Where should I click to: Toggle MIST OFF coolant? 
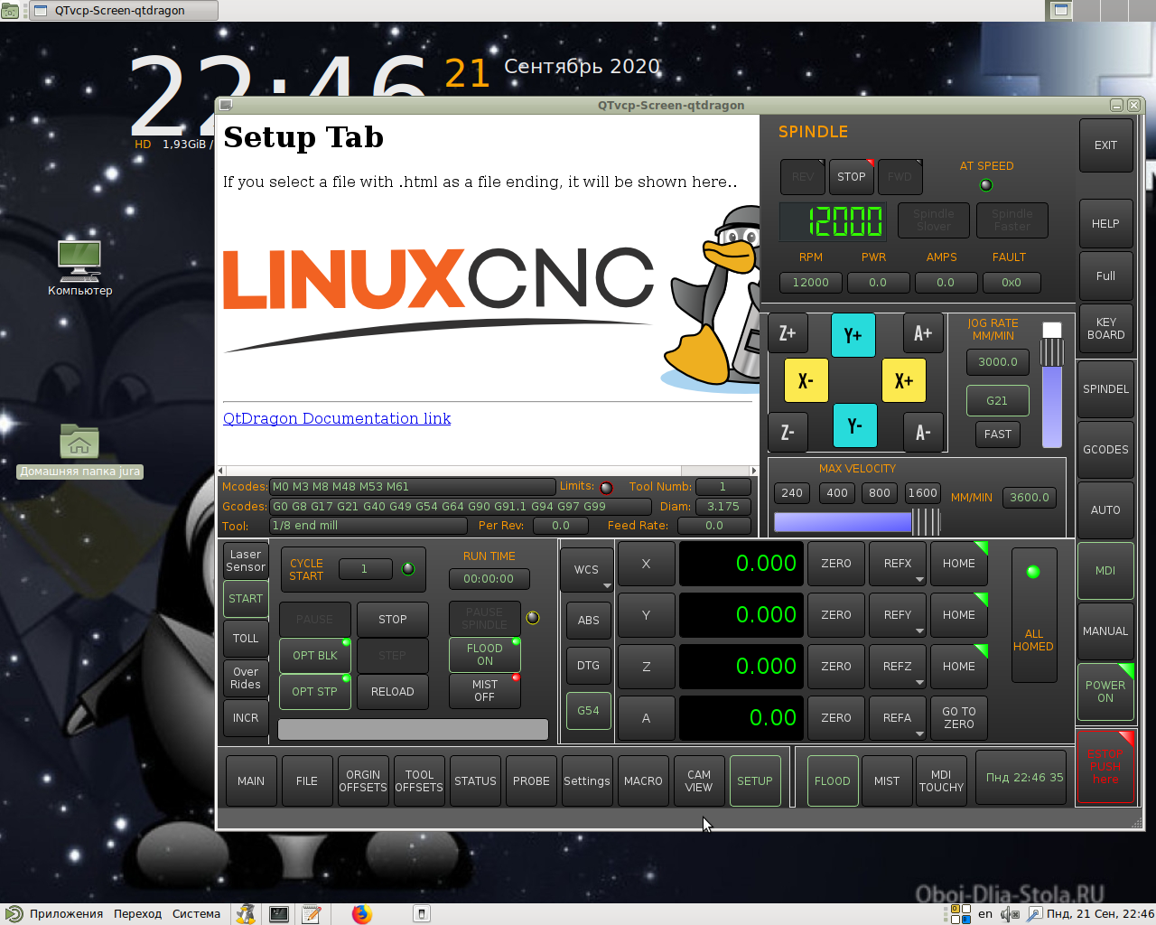coord(485,691)
